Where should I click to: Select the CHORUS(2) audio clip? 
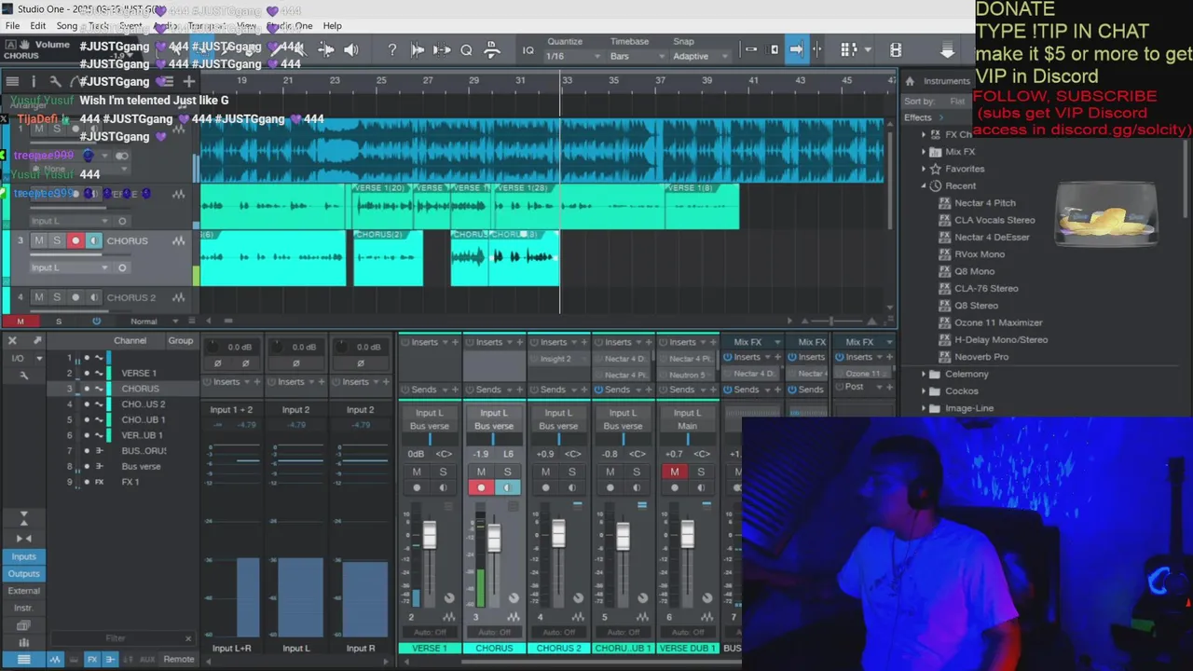coord(388,258)
